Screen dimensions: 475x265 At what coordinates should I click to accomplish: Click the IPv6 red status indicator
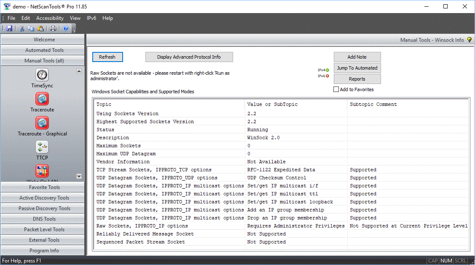[327, 76]
